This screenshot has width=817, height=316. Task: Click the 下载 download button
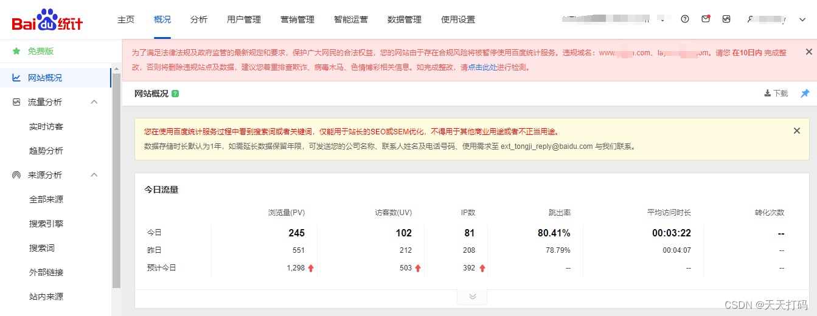point(776,94)
